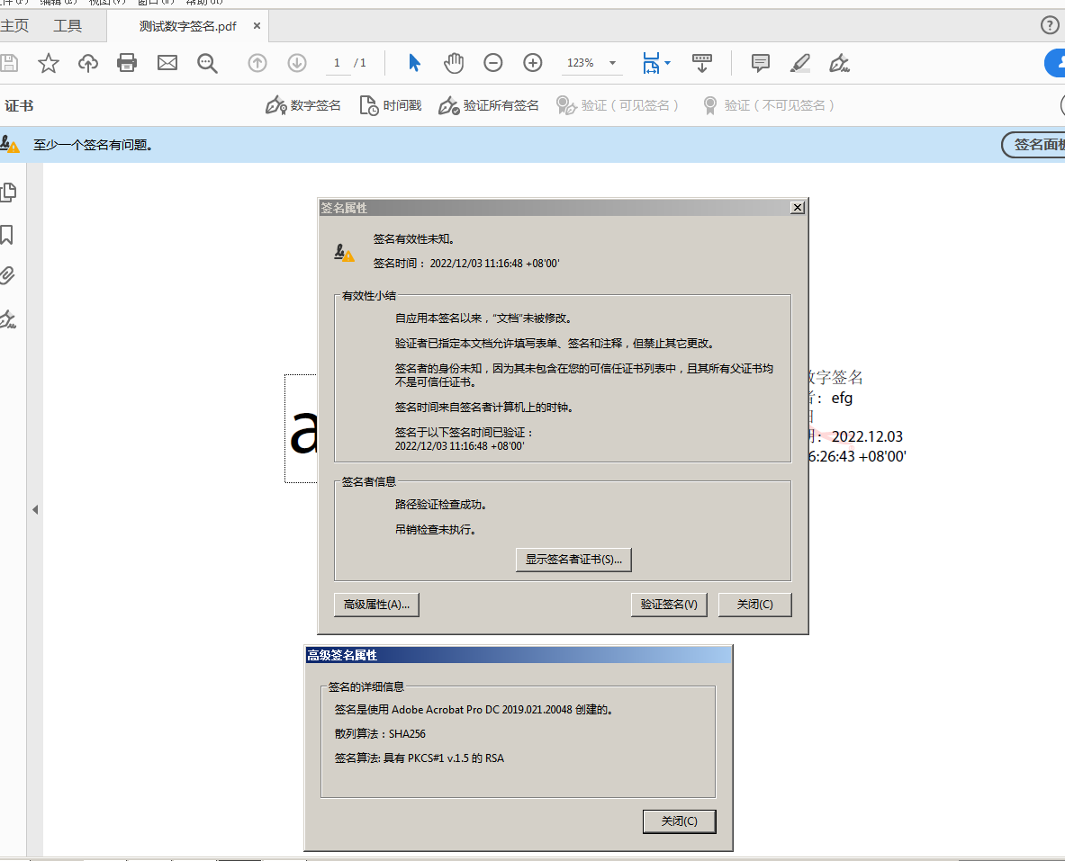The height and width of the screenshot is (861, 1065).
Task: Click the email envelope icon
Action: 167,63
